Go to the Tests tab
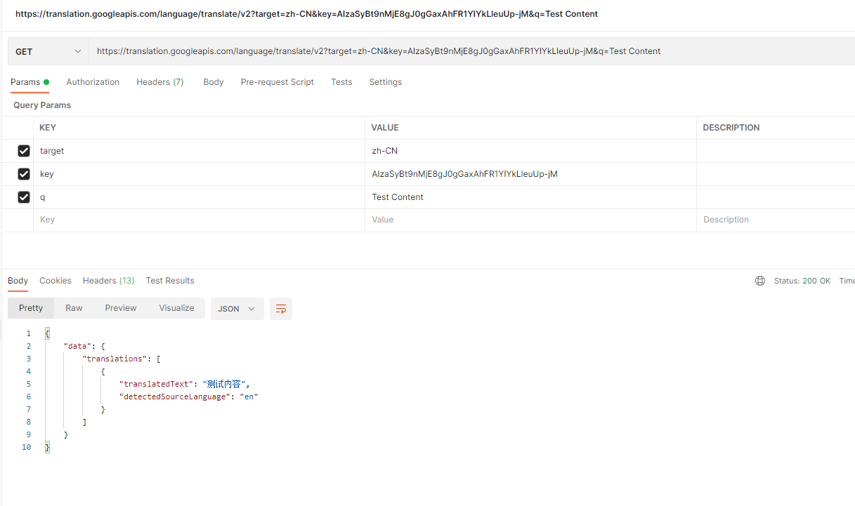This screenshot has width=855, height=506. pyautogui.click(x=341, y=82)
